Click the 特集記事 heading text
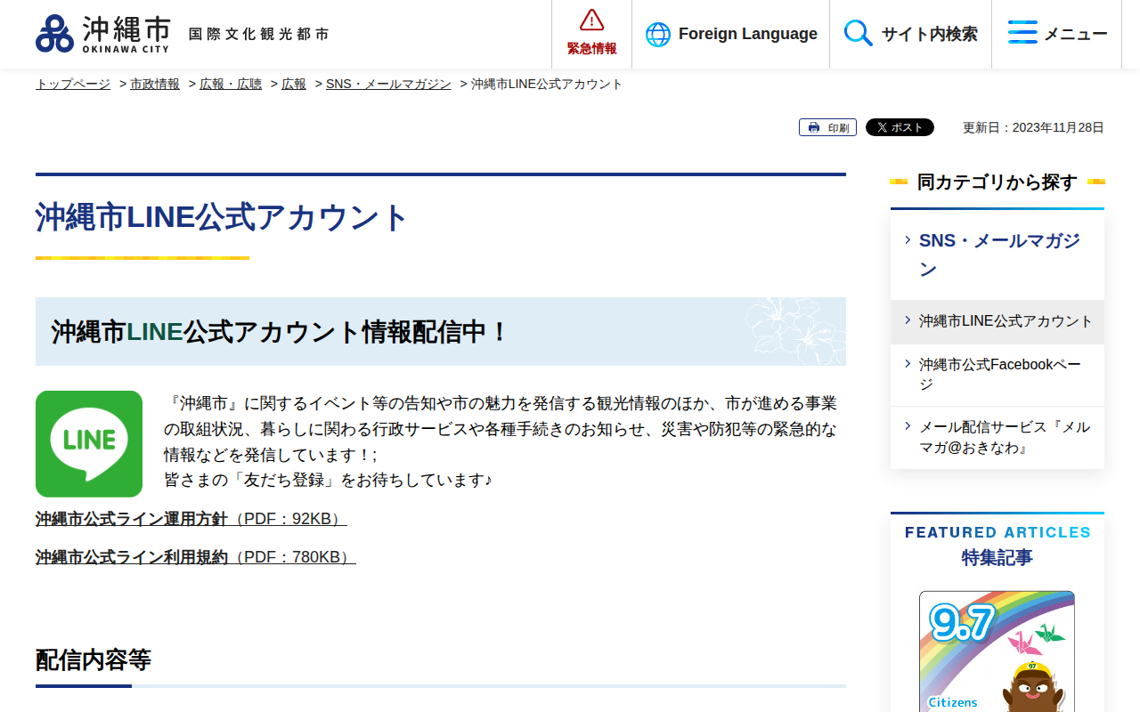 point(997,558)
